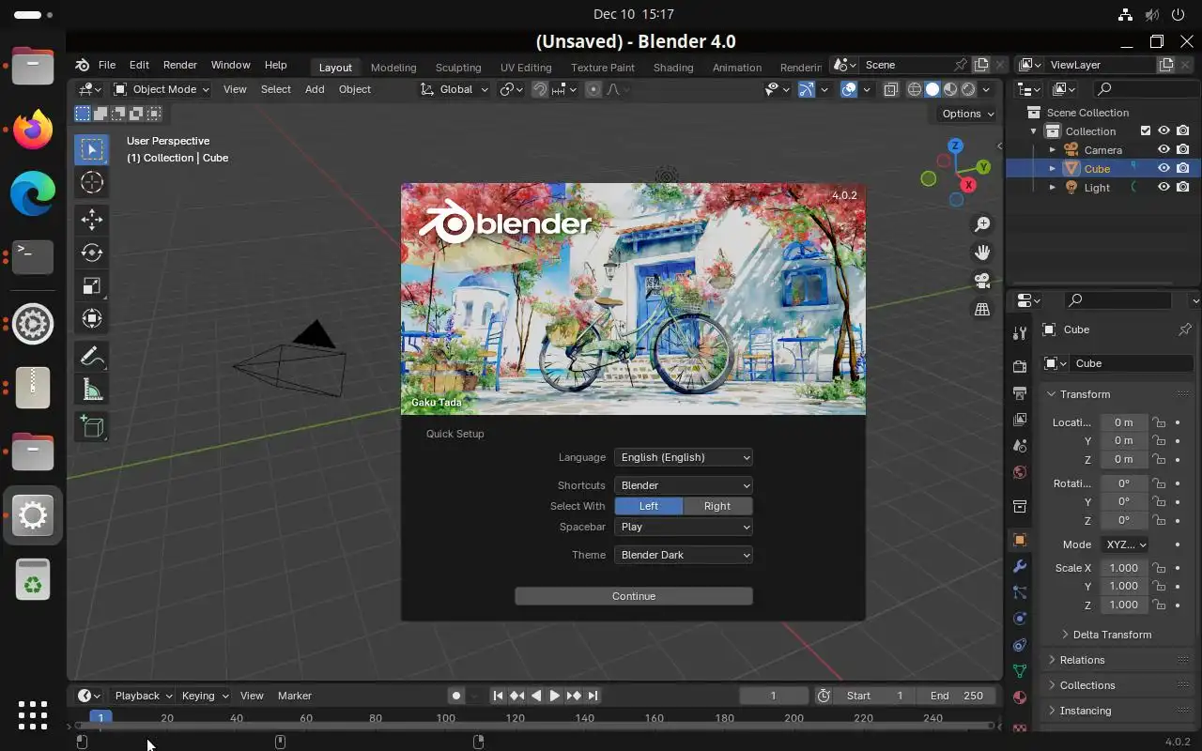
Task: Hide Cube in viewport with eye icon
Action: point(1163,168)
